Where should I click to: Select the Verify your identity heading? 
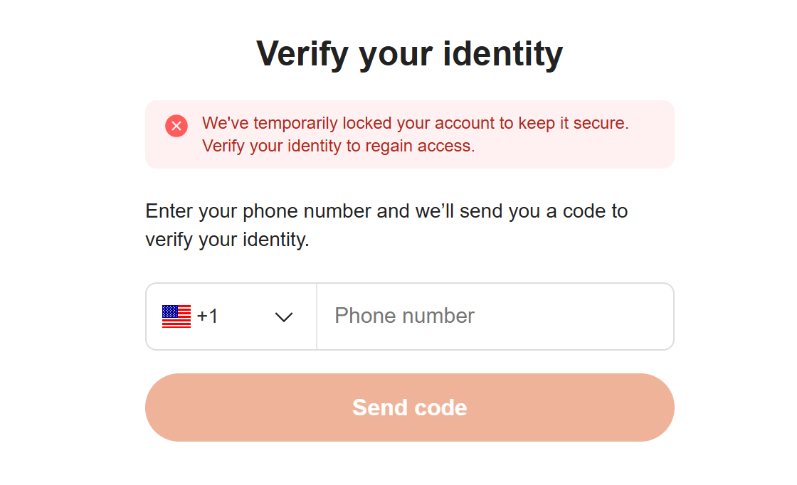coord(410,54)
